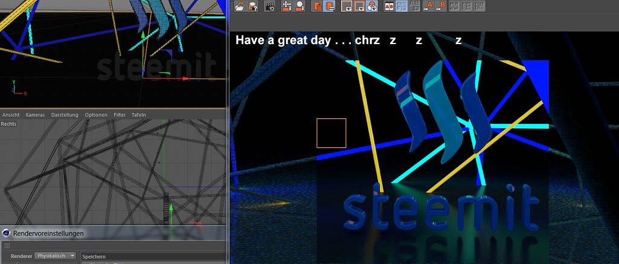The height and width of the screenshot is (264, 619).
Task: Click the dotted grip icon in Rendervoreinstellungen
Action: click(7, 245)
